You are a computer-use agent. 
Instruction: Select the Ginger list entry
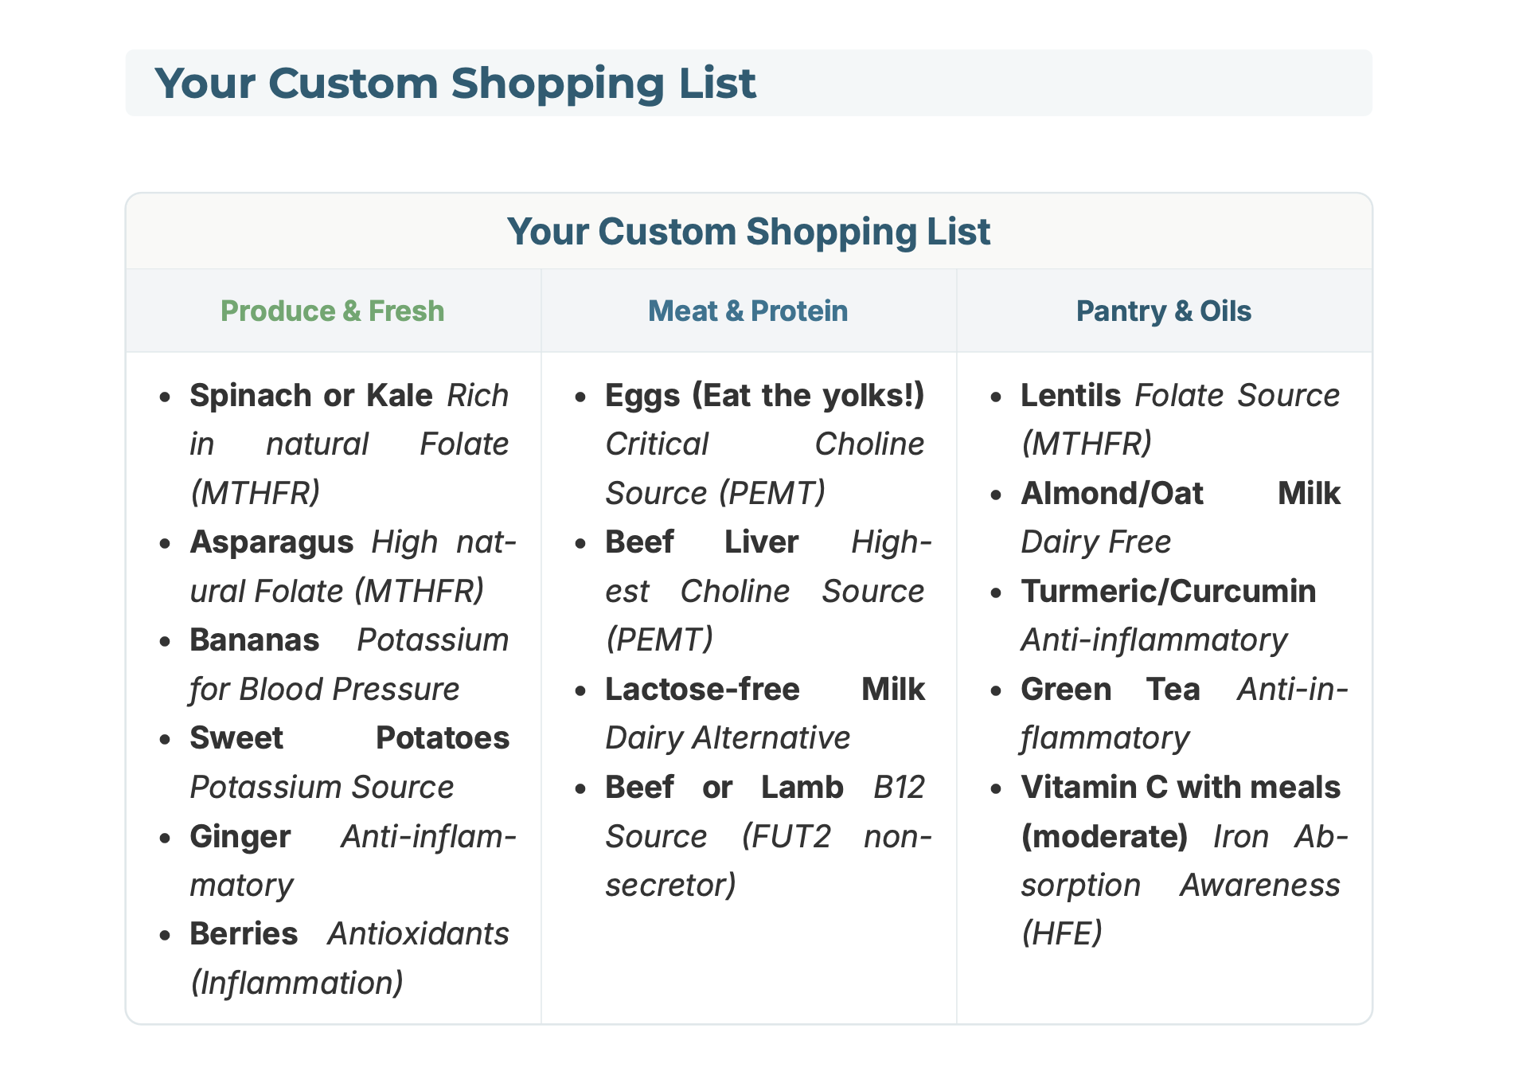[x=240, y=837]
